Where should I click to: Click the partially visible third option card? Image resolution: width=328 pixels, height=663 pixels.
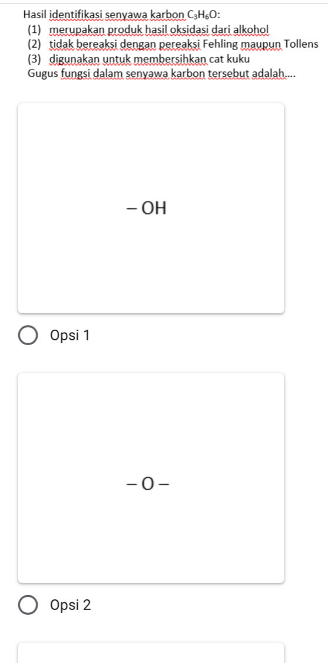pos(151,653)
